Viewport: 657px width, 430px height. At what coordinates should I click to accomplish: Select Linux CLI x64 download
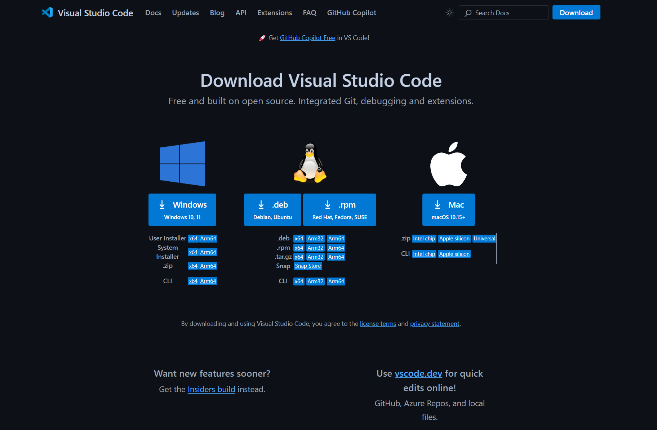pos(299,282)
